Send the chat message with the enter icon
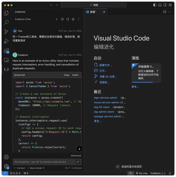Viewport: 176px width, 177px height. click(78, 162)
